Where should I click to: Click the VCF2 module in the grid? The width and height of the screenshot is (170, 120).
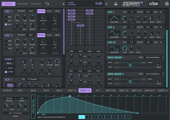(x=80, y=26)
